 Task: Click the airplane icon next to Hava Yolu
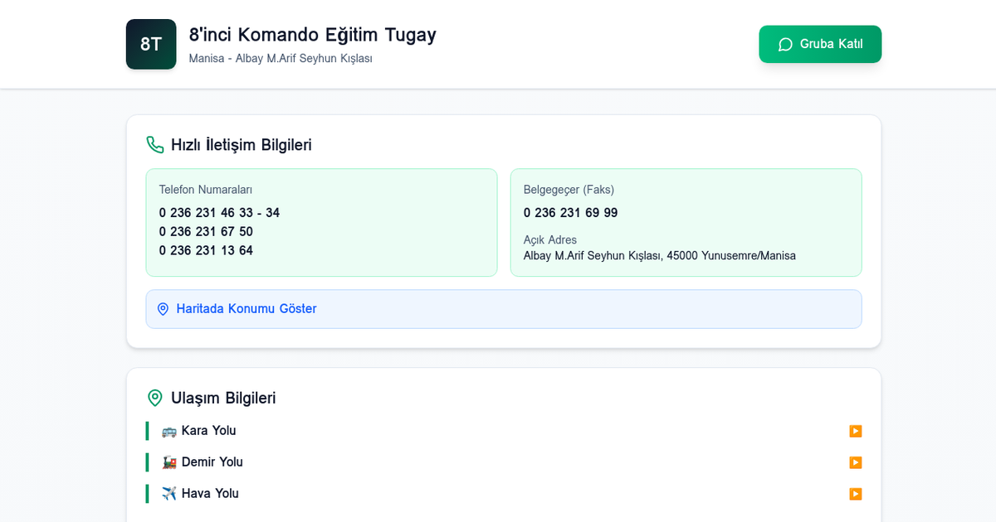click(x=168, y=493)
